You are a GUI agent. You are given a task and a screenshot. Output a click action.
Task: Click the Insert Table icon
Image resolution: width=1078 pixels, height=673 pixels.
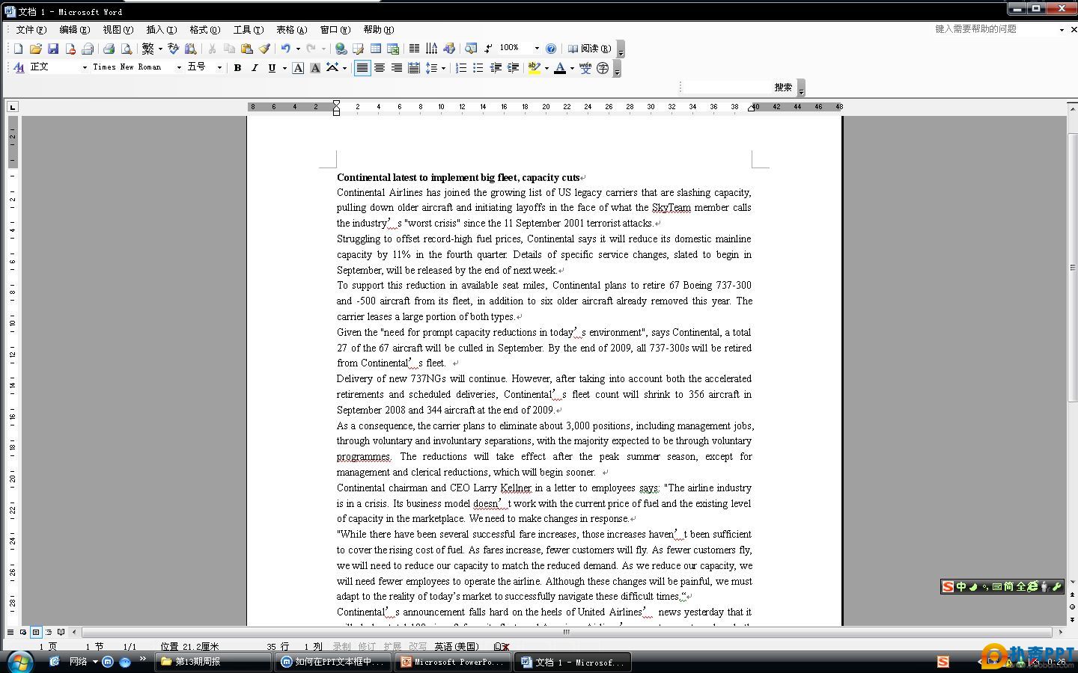click(x=376, y=49)
